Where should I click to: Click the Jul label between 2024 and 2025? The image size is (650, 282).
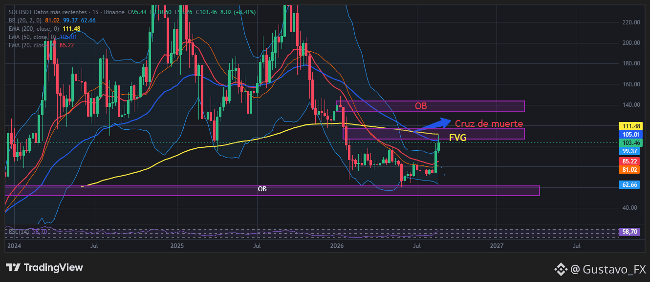point(94,246)
